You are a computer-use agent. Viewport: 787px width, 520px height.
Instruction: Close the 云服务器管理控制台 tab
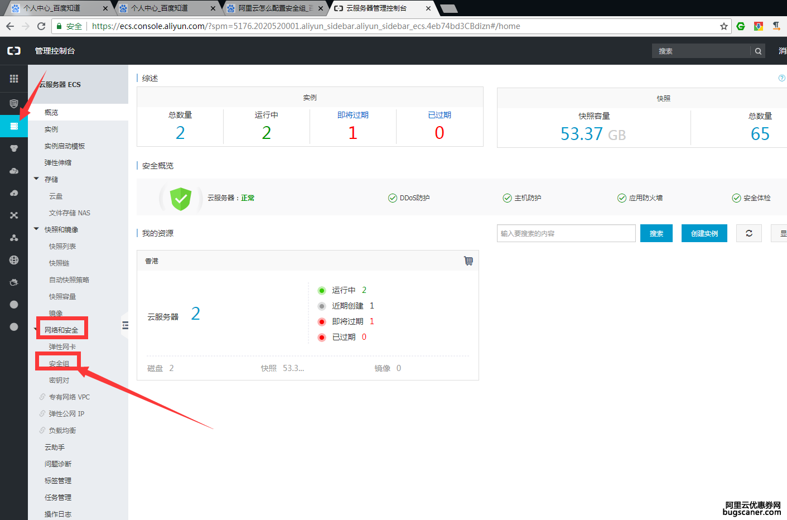(x=428, y=8)
